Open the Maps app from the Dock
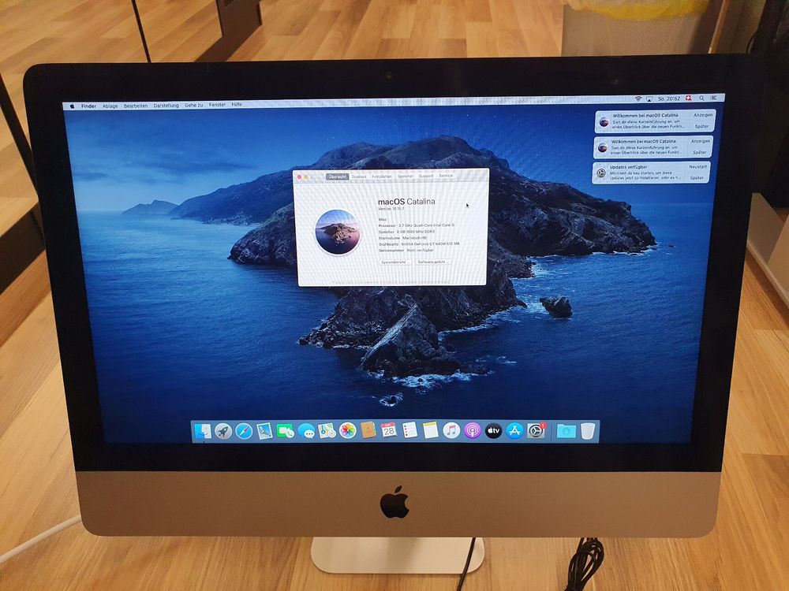 (x=324, y=431)
